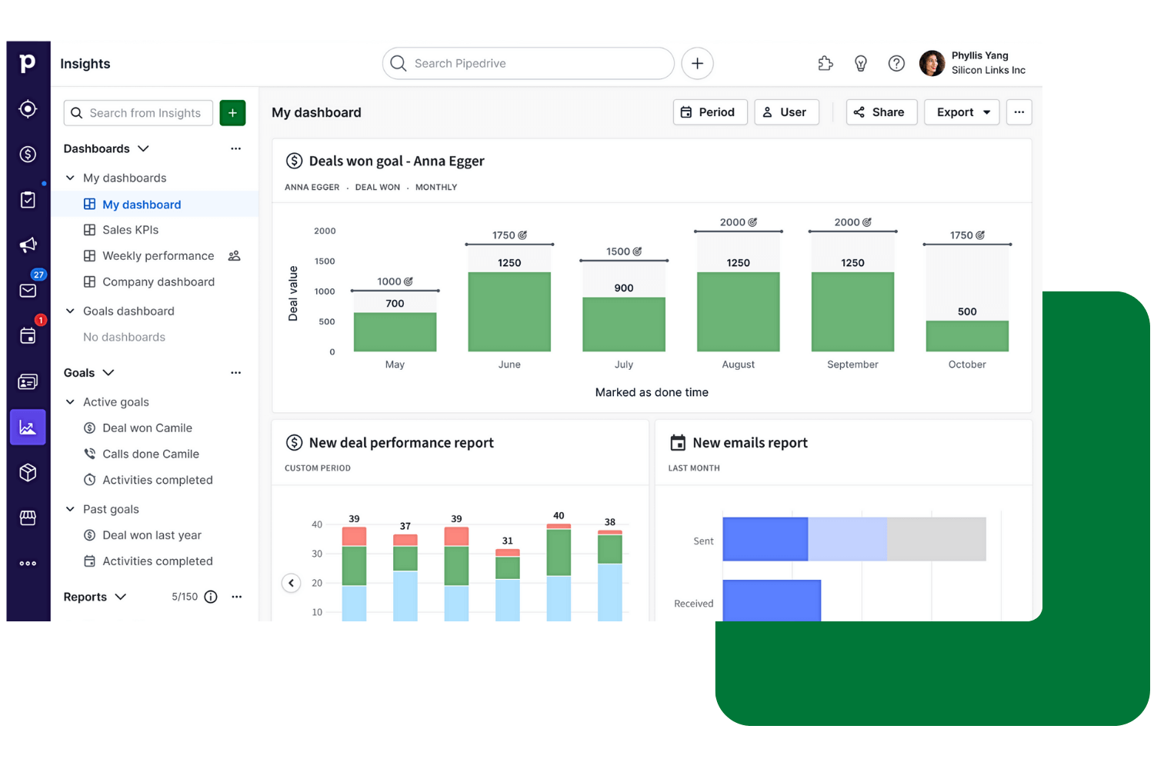Open Marketplace storefront icon in sidebar
1154x769 pixels.
[28, 518]
